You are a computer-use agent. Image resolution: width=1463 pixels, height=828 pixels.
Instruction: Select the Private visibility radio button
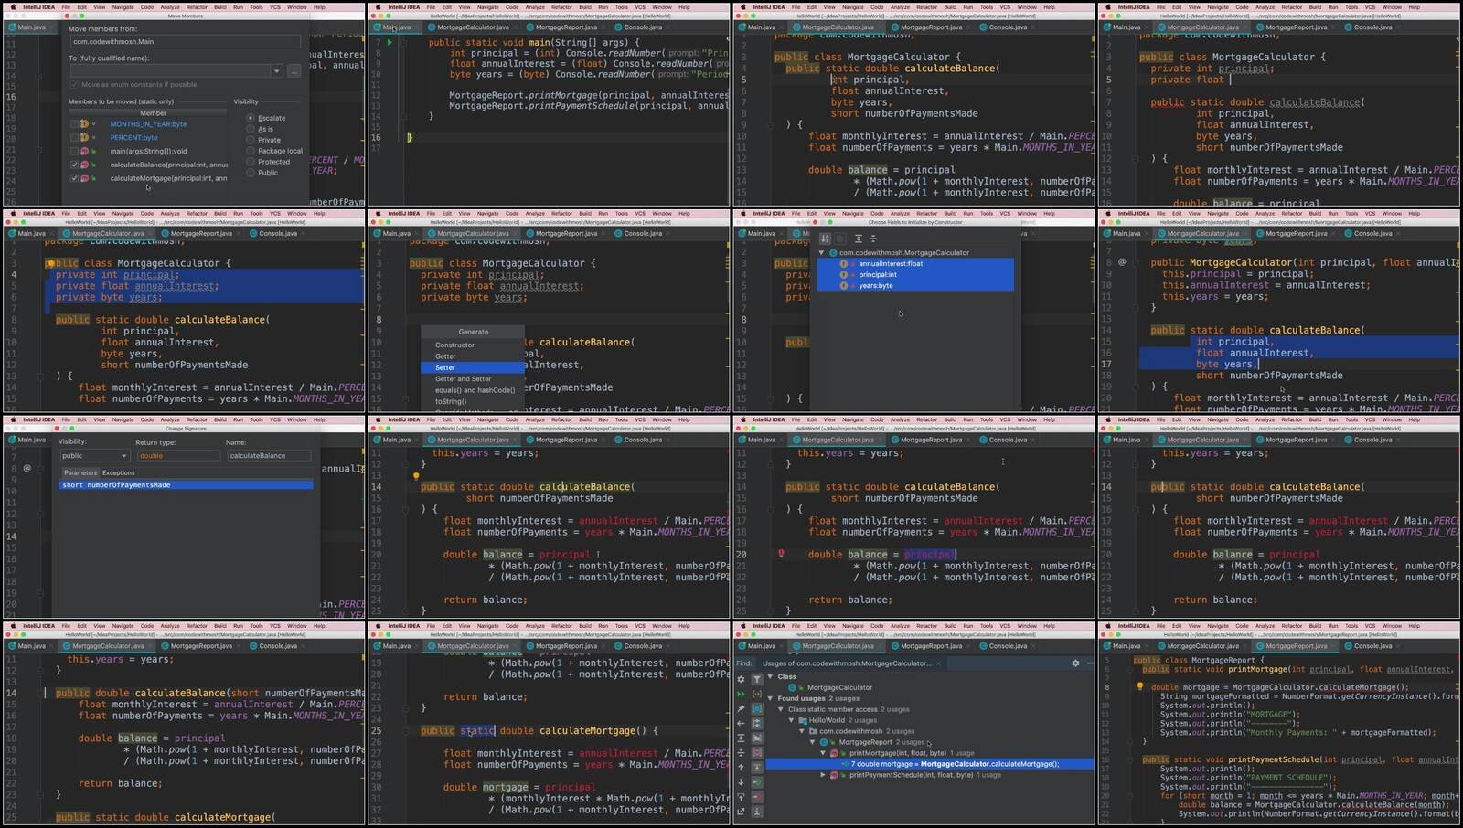point(251,140)
